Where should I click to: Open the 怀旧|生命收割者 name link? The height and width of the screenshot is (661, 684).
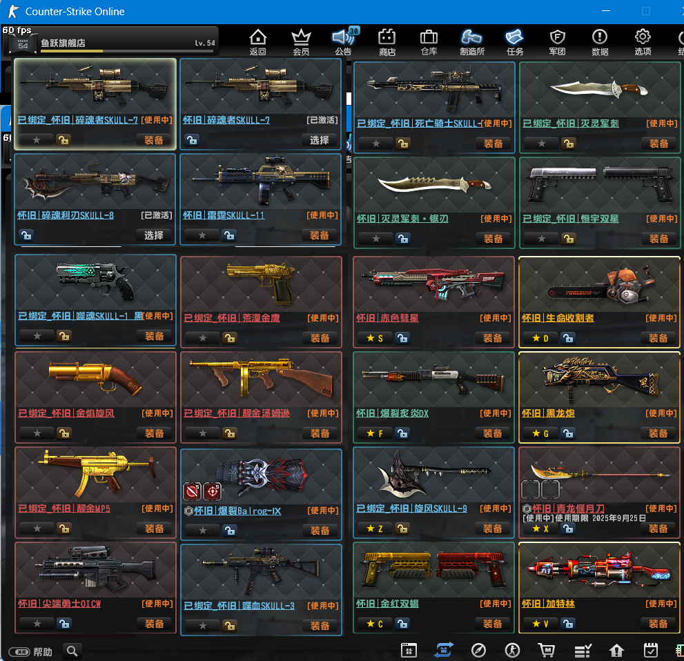[558, 318]
